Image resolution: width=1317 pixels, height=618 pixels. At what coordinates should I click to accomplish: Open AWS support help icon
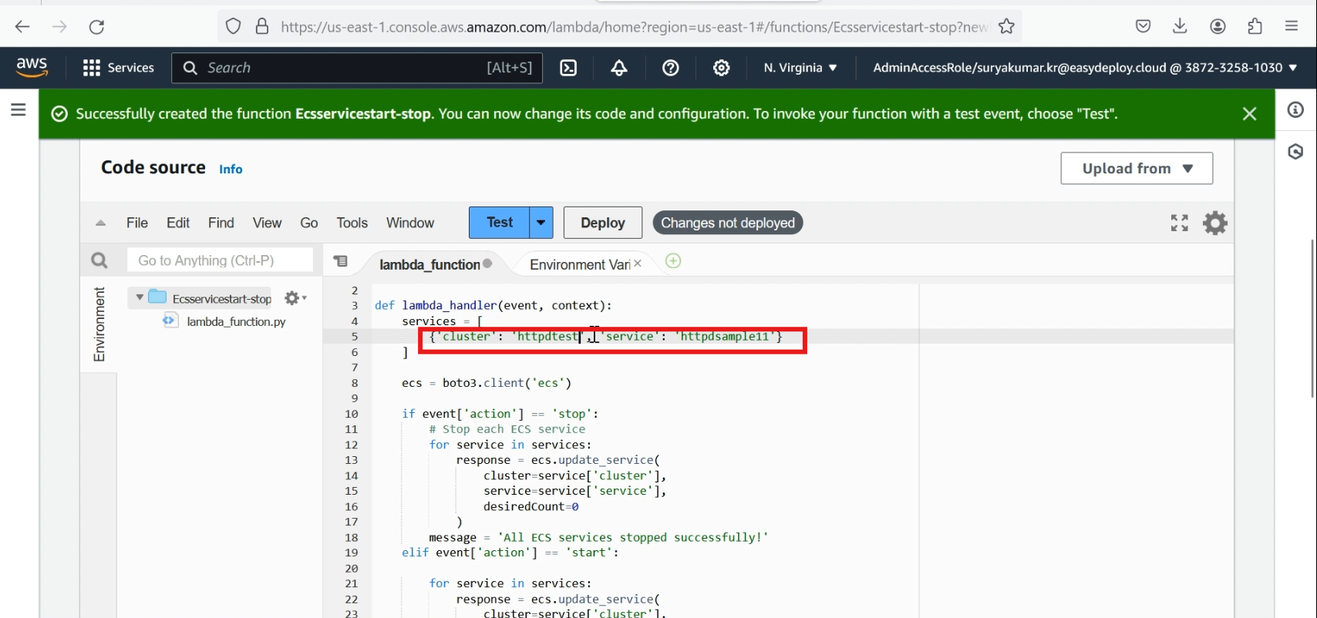(670, 68)
